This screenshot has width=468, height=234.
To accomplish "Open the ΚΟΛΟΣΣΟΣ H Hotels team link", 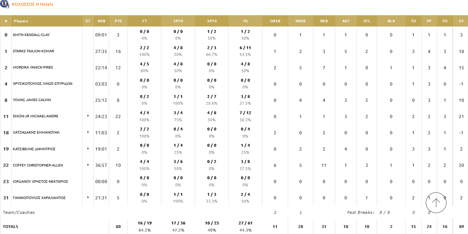I will tap(33, 4).
